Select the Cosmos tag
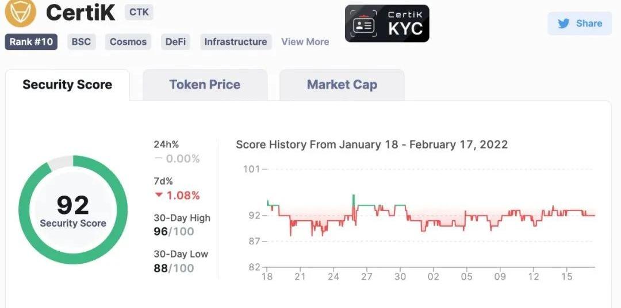 128,42
